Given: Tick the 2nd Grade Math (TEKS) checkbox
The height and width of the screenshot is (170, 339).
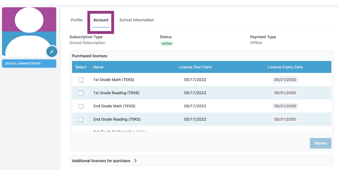Looking at the screenshot, I should (x=81, y=106).
